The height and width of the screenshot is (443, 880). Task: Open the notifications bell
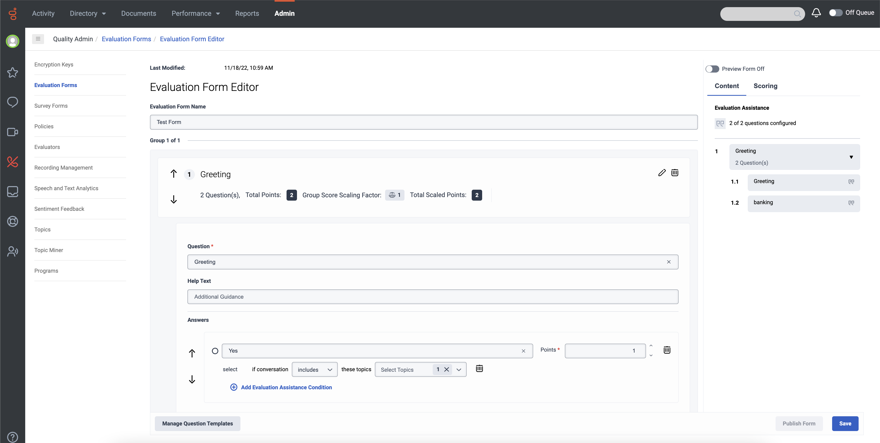click(x=816, y=13)
